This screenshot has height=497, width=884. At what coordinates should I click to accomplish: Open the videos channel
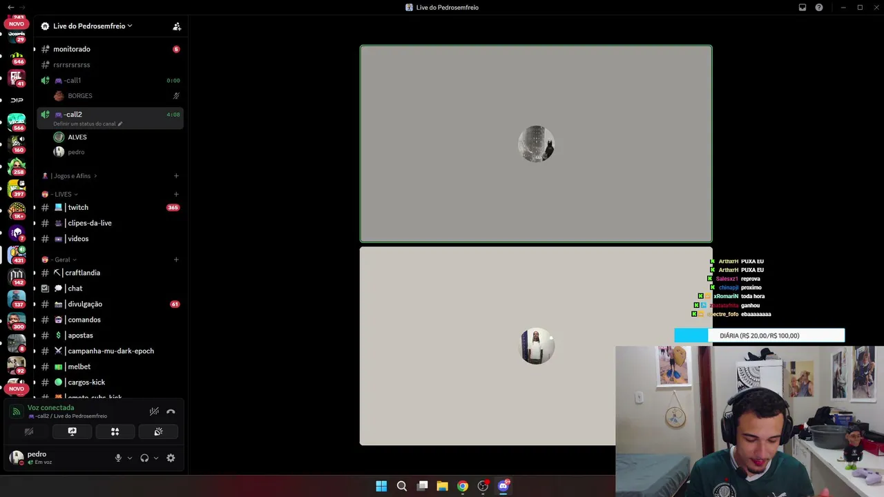[110, 239]
